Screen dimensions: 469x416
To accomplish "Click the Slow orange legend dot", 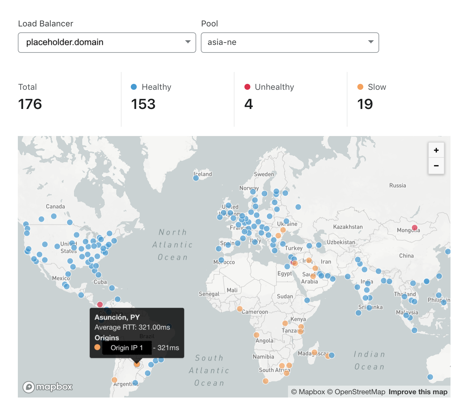I will point(360,87).
